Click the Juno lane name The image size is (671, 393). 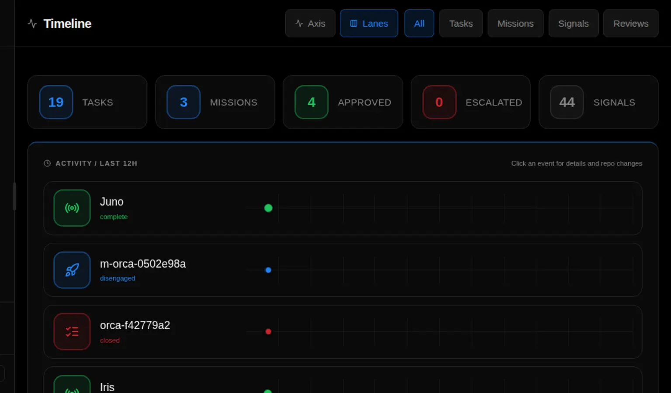click(x=112, y=202)
